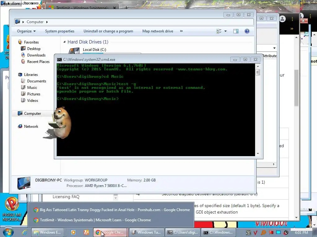Switch to Windows Task Manager taskbar button

(x=146, y=232)
